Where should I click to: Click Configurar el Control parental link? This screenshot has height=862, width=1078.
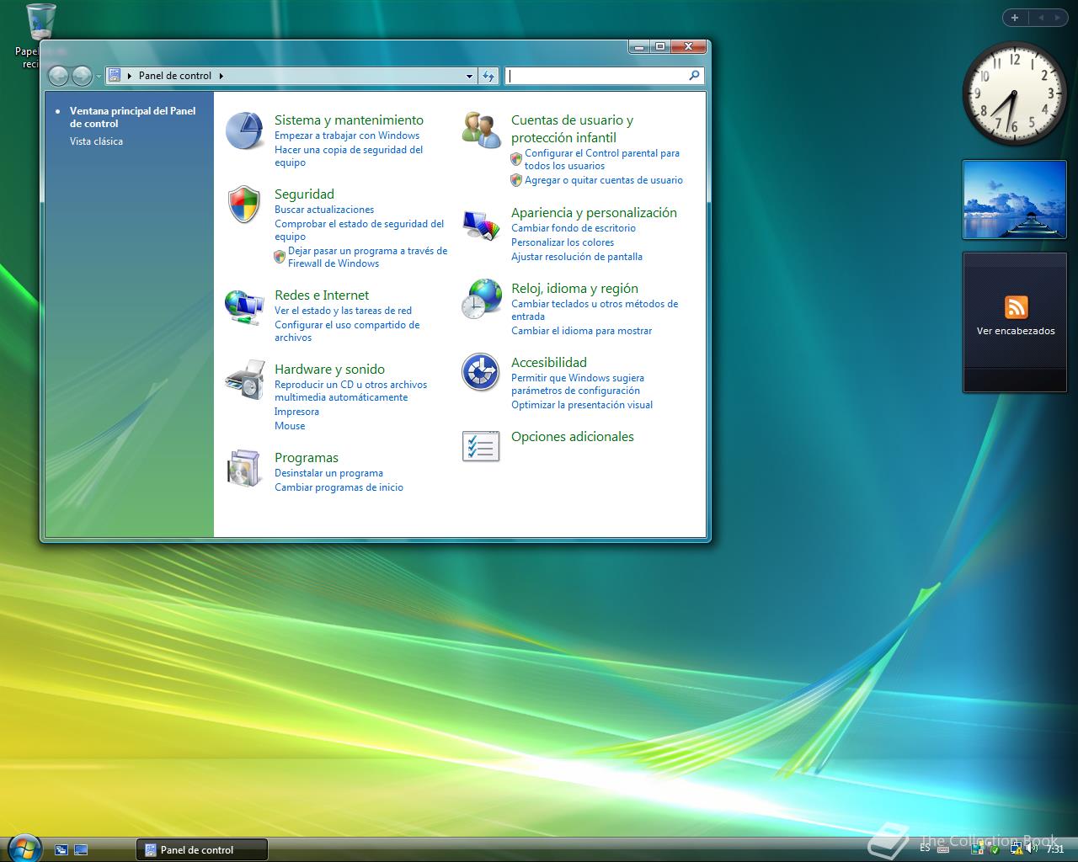click(601, 159)
